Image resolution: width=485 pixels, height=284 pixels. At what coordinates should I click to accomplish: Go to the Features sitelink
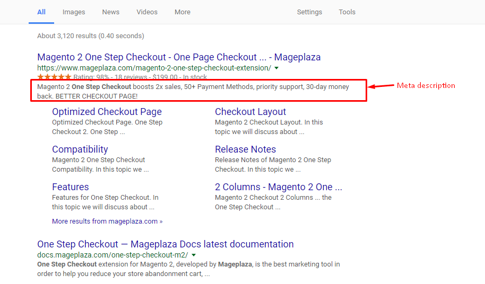[70, 187]
